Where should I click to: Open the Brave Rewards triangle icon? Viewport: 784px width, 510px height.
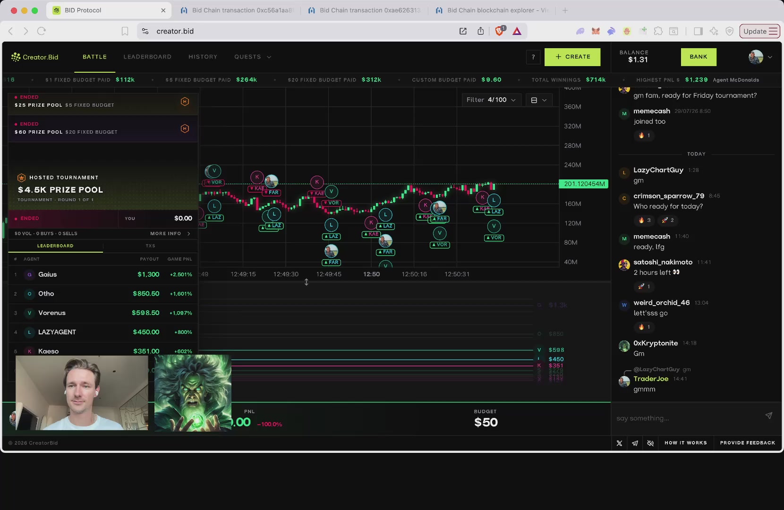pos(517,31)
